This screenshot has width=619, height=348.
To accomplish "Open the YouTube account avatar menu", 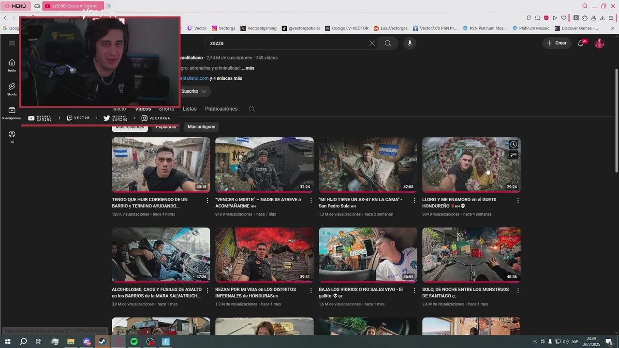I will point(599,43).
